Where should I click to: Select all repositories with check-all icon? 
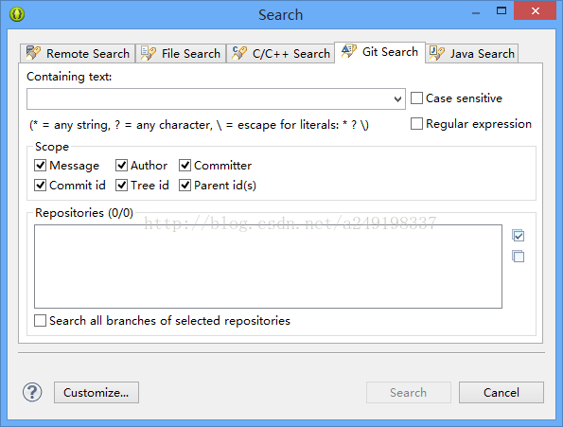[x=519, y=236]
